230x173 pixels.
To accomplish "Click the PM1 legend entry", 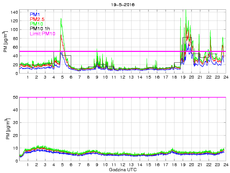I will click(35, 14).
